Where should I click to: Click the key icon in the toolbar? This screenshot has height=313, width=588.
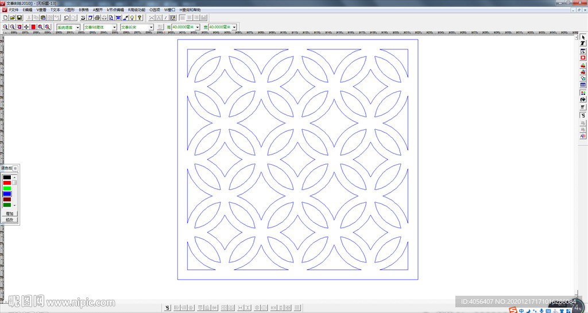[140, 18]
